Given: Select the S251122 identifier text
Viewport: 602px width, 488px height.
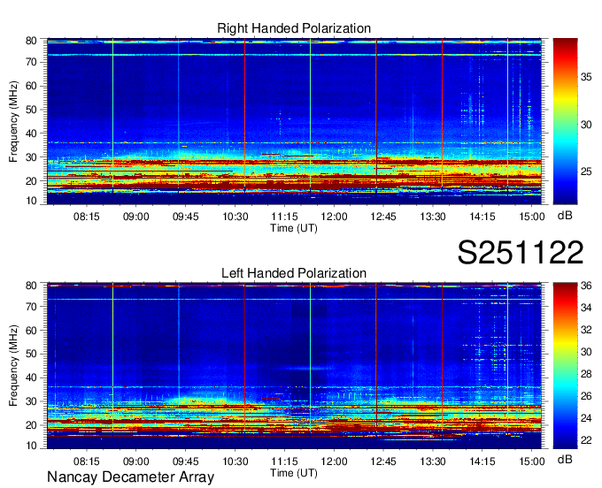Looking at the screenshot, I should click(520, 253).
